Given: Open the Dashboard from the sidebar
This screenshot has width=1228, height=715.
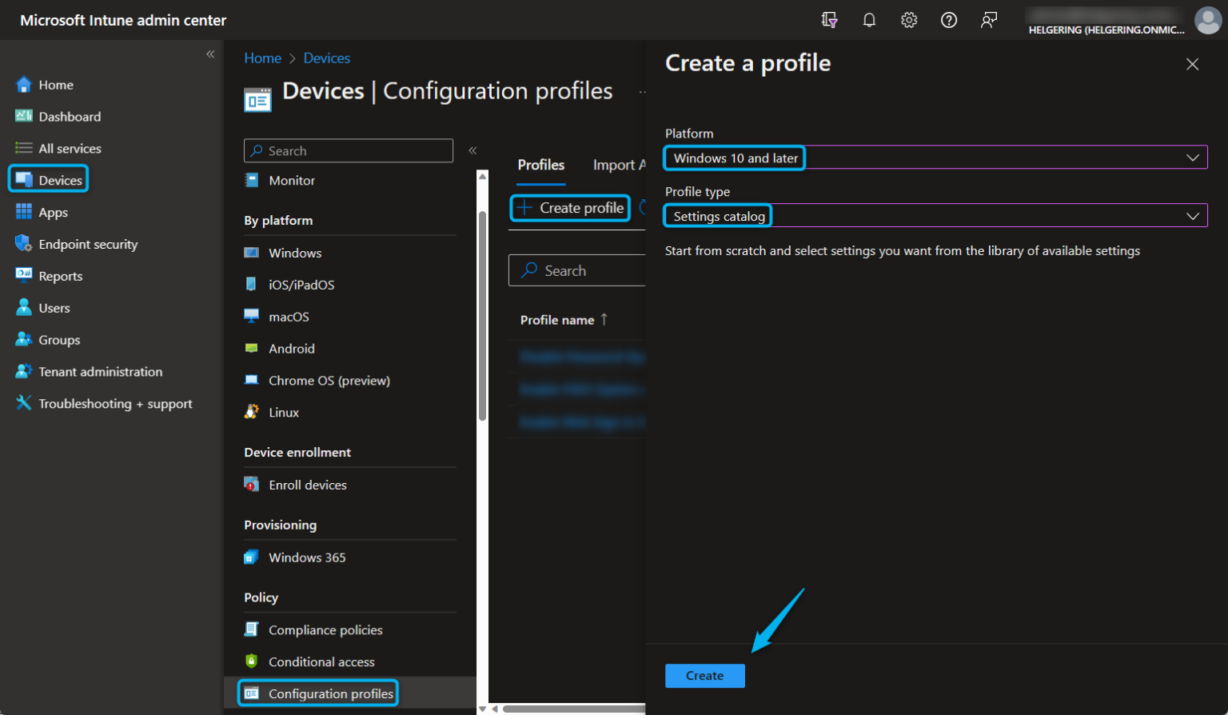Looking at the screenshot, I should tap(69, 116).
